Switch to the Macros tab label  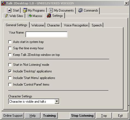coord(37,16)
